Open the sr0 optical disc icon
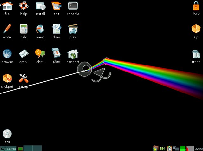The image size is (203, 151). pos(7,134)
